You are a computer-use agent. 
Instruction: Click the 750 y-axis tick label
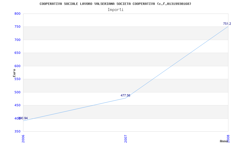click(17, 27)
